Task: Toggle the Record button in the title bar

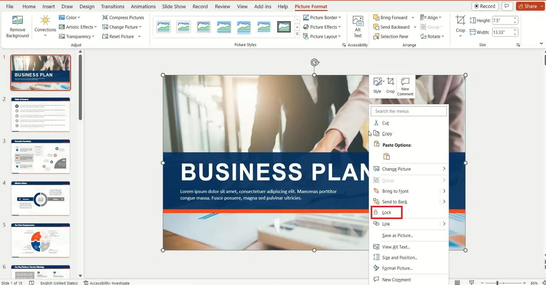Action: pyautogui.click(x=485, y=6)
